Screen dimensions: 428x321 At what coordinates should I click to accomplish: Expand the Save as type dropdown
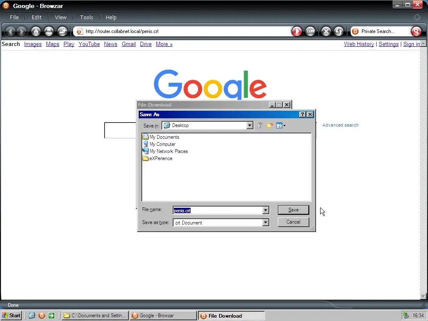(x=265, y=222)
